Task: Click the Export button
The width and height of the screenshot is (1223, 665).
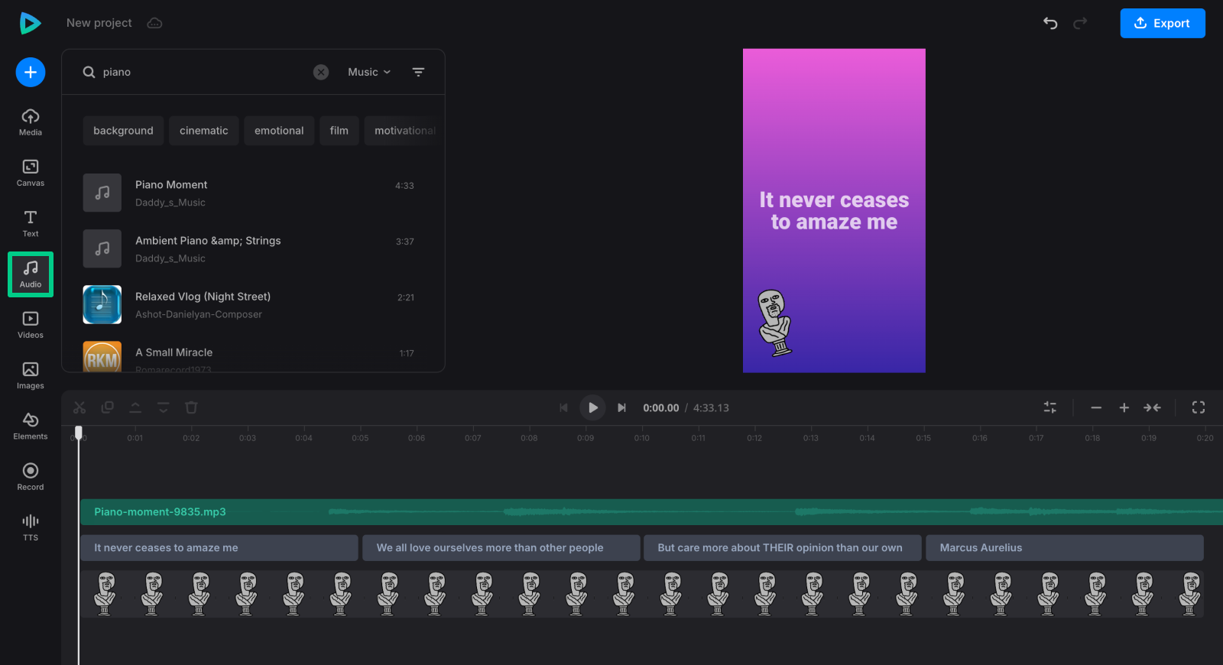Action: [1162, 23]
